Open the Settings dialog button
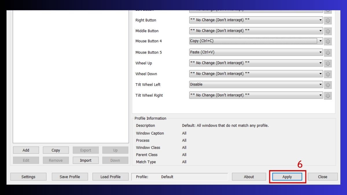Screen dimensions: 347x195 coord(28,177)
